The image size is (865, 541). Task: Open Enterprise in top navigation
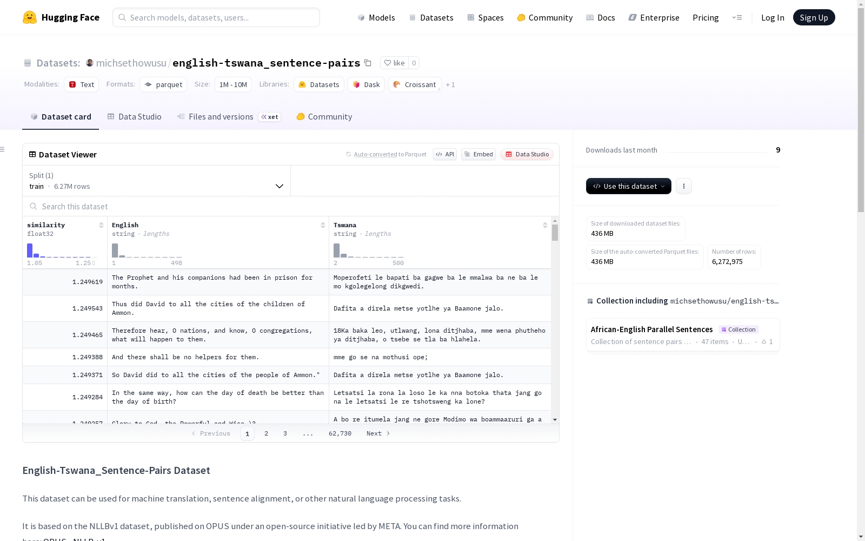(x=654, y=17)
